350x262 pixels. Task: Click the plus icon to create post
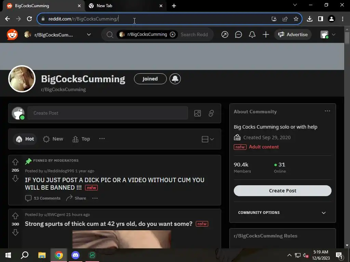pos(266,34)
